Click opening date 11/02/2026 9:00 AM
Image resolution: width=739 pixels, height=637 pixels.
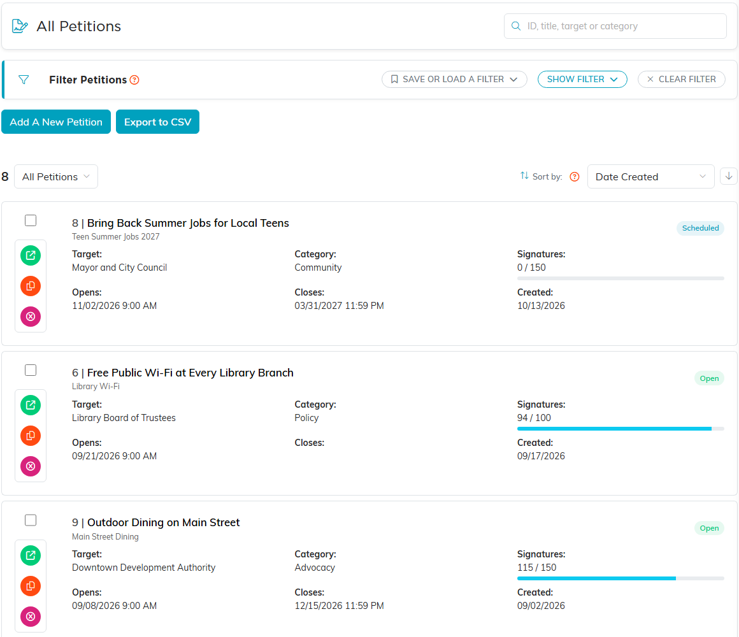click(x=114, y=305)
